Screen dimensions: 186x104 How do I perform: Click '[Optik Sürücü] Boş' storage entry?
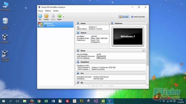tap(98, 69)
